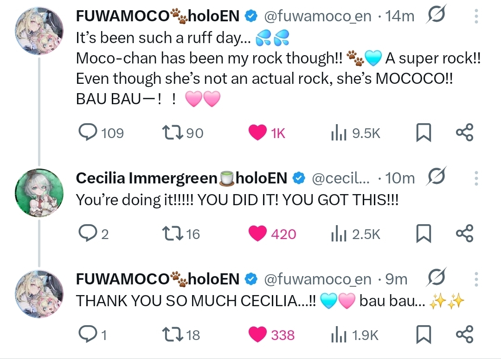
Task: Bookmark the first FUWAMOCO tweet
Action: pyautogui.click(x=424, y=133)
